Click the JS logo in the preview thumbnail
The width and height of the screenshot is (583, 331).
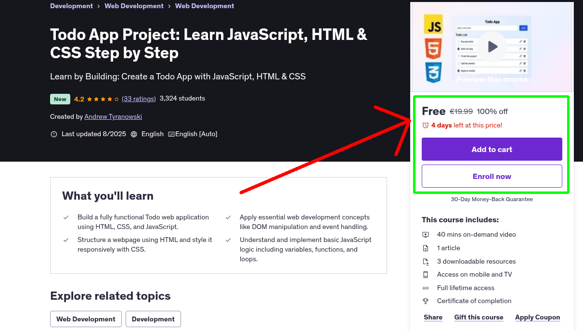click(433, 24)
